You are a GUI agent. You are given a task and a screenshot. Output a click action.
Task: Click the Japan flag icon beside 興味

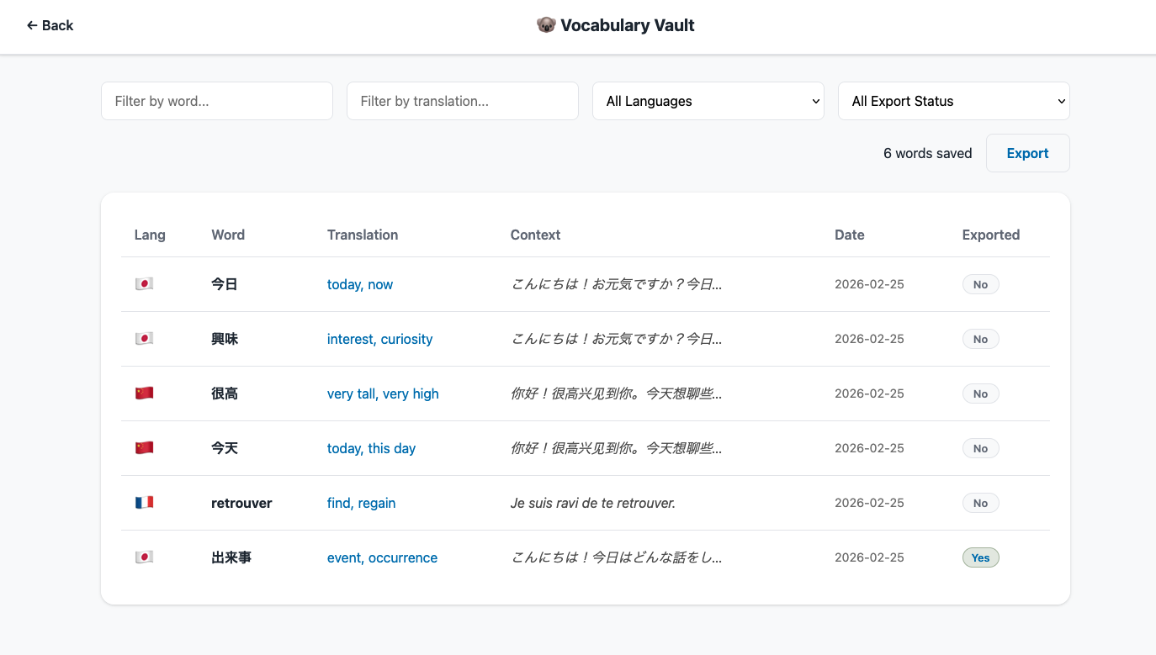[x=144, y=338]
